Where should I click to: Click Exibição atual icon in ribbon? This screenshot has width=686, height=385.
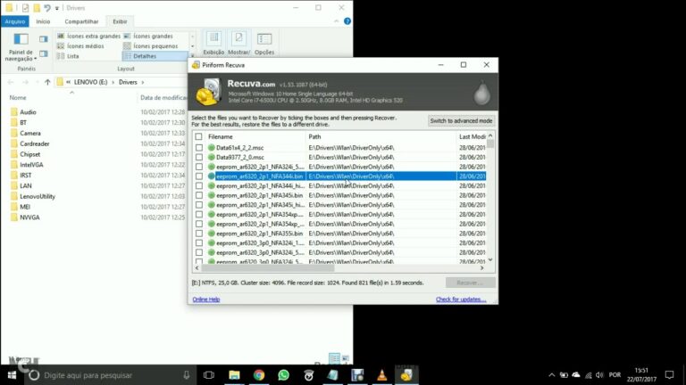pyautogui.click(x=214, y=39)
